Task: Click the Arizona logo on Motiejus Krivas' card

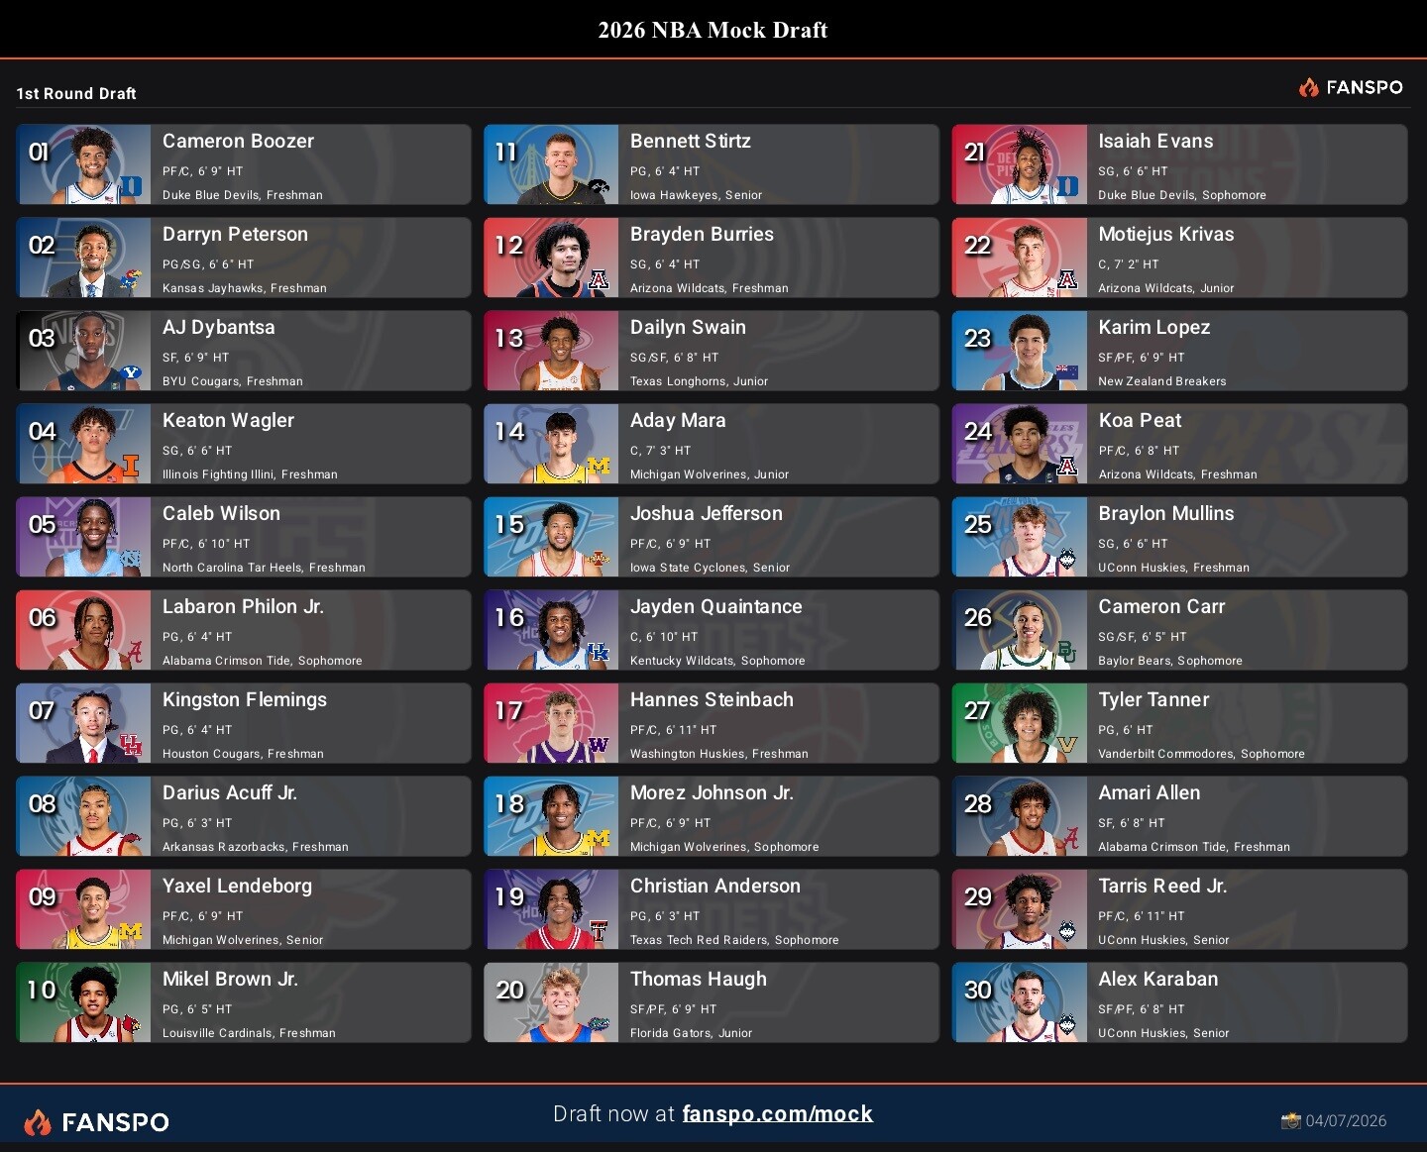Action: 1067,279
